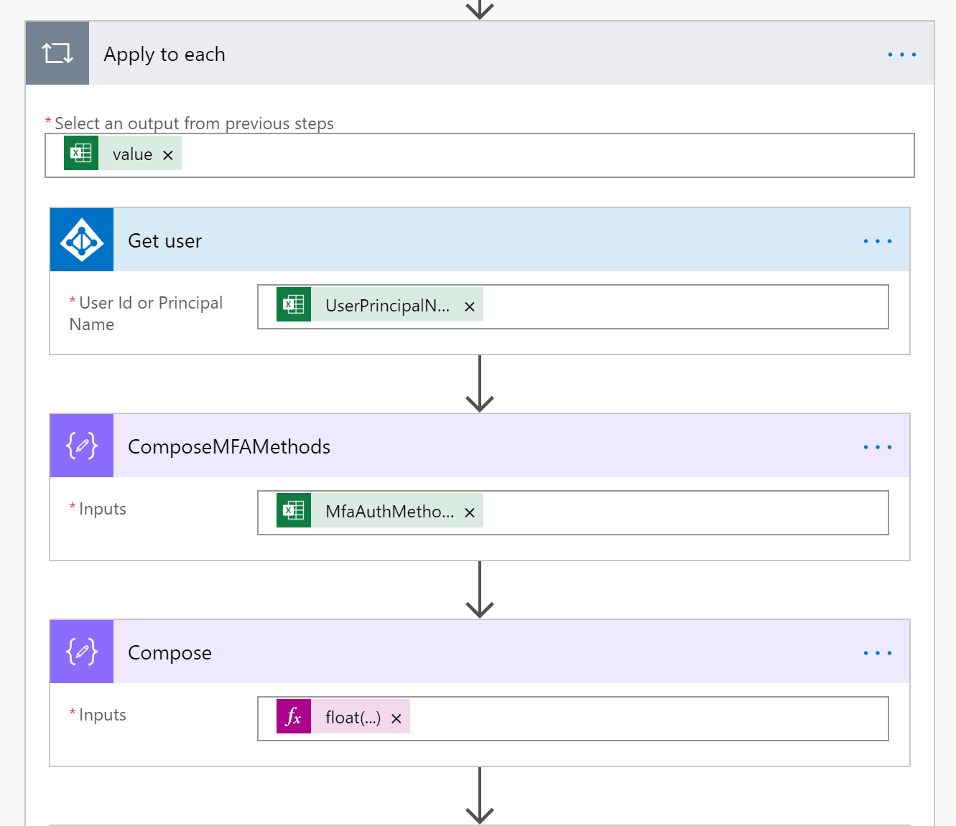
Task: Click inside Compose Inputs field
Action: point(646,718)
